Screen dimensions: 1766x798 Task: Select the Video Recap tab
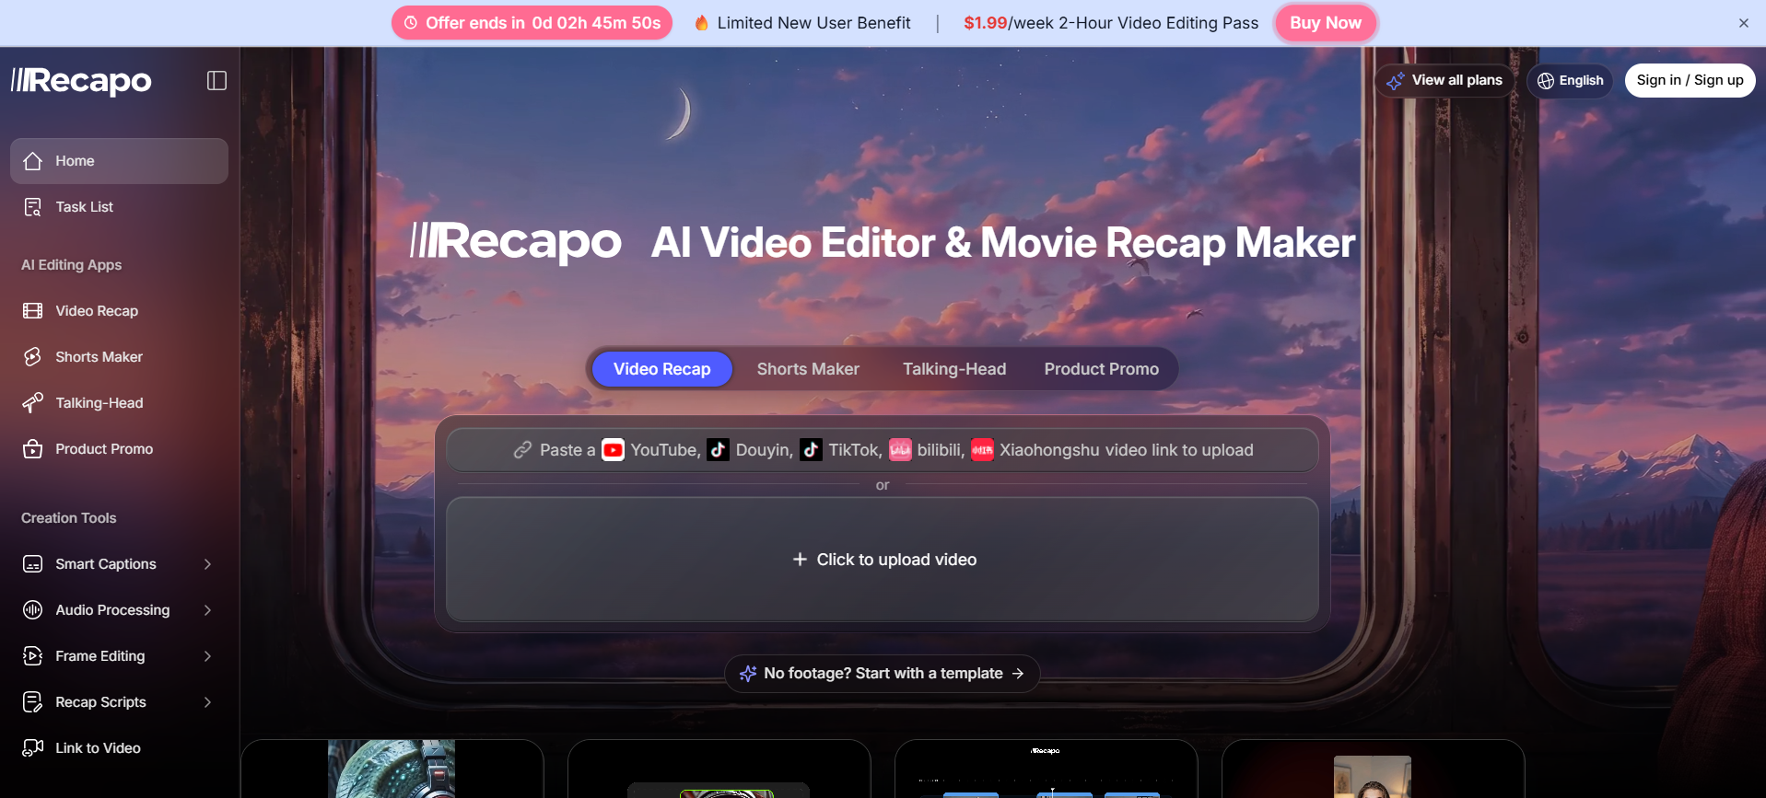[x=662, y=369]
